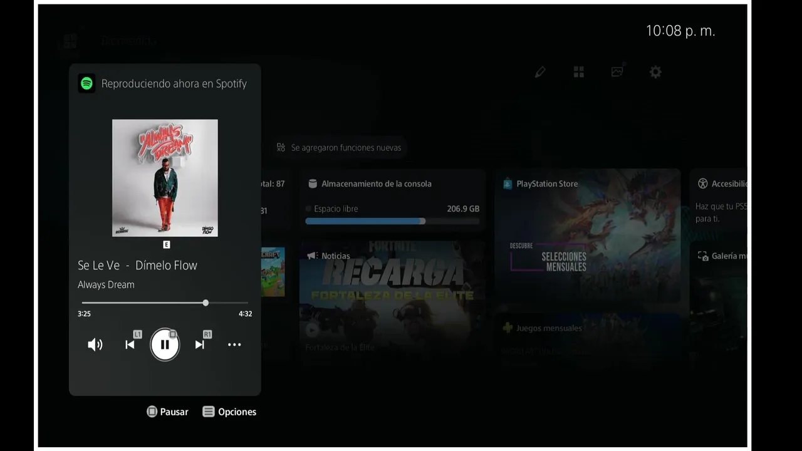Viewport: 802px width, 451px height.
Task: Open the pencil edit icon
Action: 540,72
